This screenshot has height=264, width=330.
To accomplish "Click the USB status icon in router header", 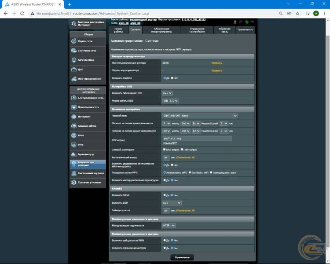I will 253,22.
